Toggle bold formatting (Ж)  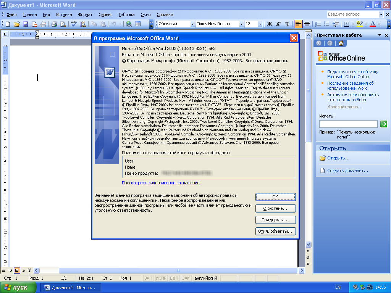[269, 24]
